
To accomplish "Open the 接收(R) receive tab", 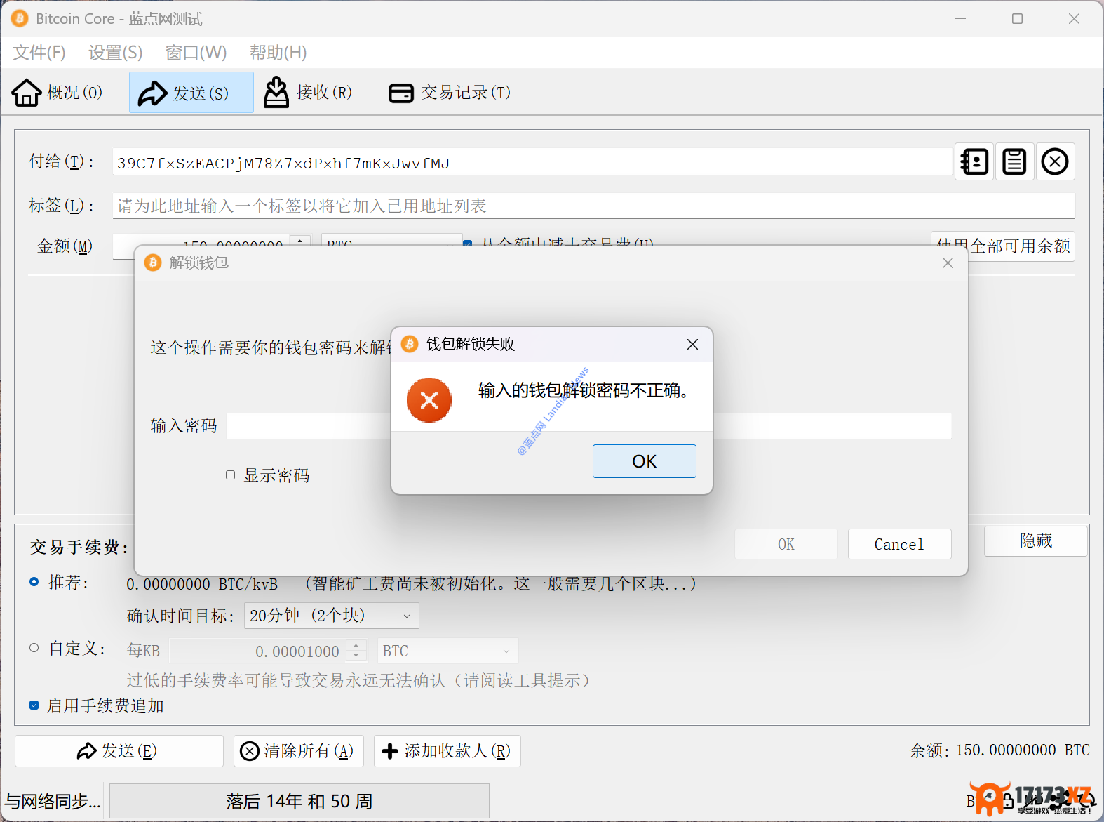I will [309, 93].
